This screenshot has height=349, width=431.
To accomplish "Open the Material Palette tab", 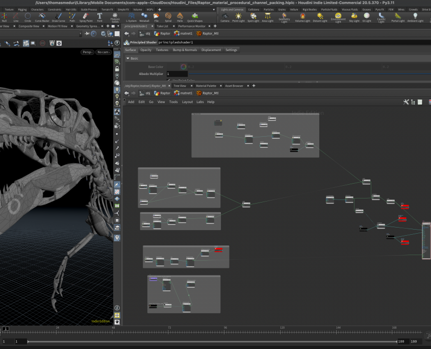I will (x=206, y=86).
